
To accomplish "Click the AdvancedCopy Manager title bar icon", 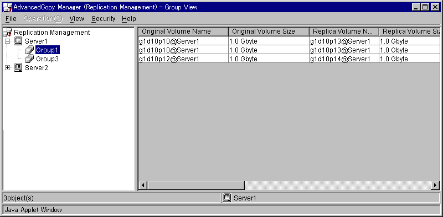I will pos(8,7).
